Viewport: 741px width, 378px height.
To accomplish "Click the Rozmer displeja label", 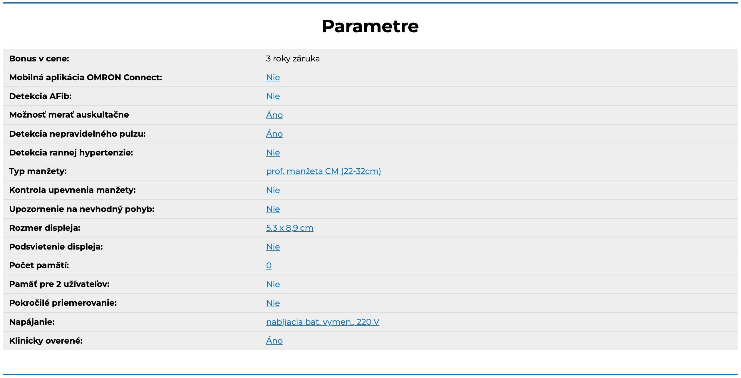I will [45, 228].
